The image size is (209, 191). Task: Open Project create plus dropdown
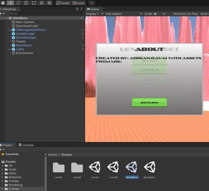click(2, 149)
